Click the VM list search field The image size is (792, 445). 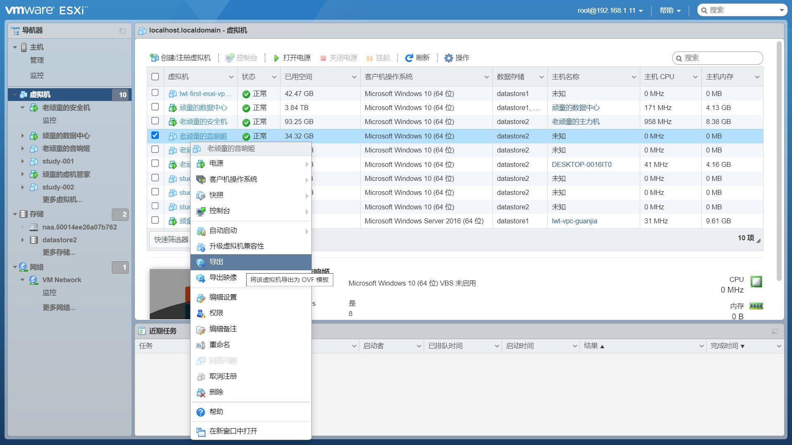(717, 58)
